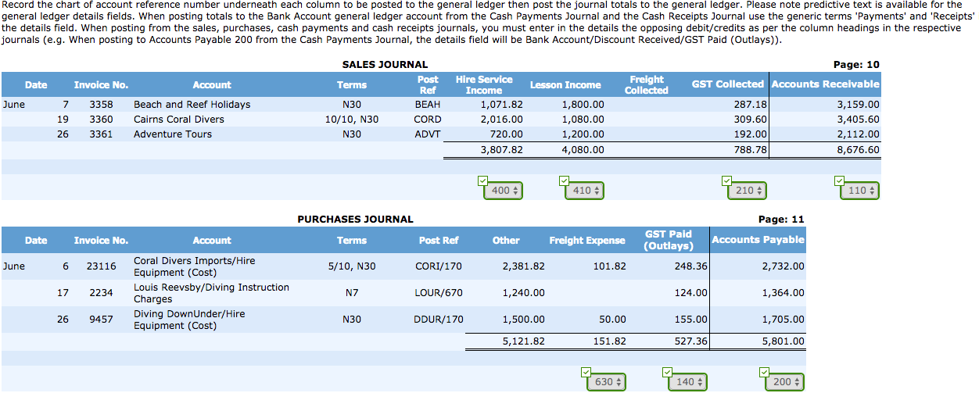Select the Adventure Tours account
979x393 pixels.
[x=173, y=134]
